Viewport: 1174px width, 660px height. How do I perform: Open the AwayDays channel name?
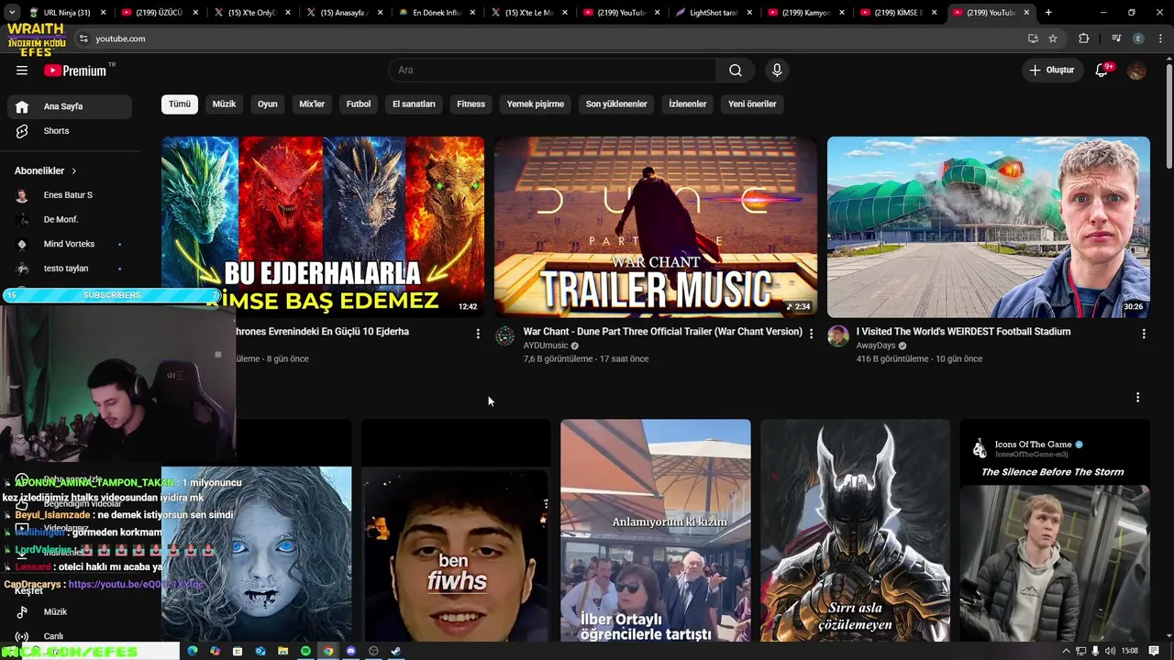point(876,346)
